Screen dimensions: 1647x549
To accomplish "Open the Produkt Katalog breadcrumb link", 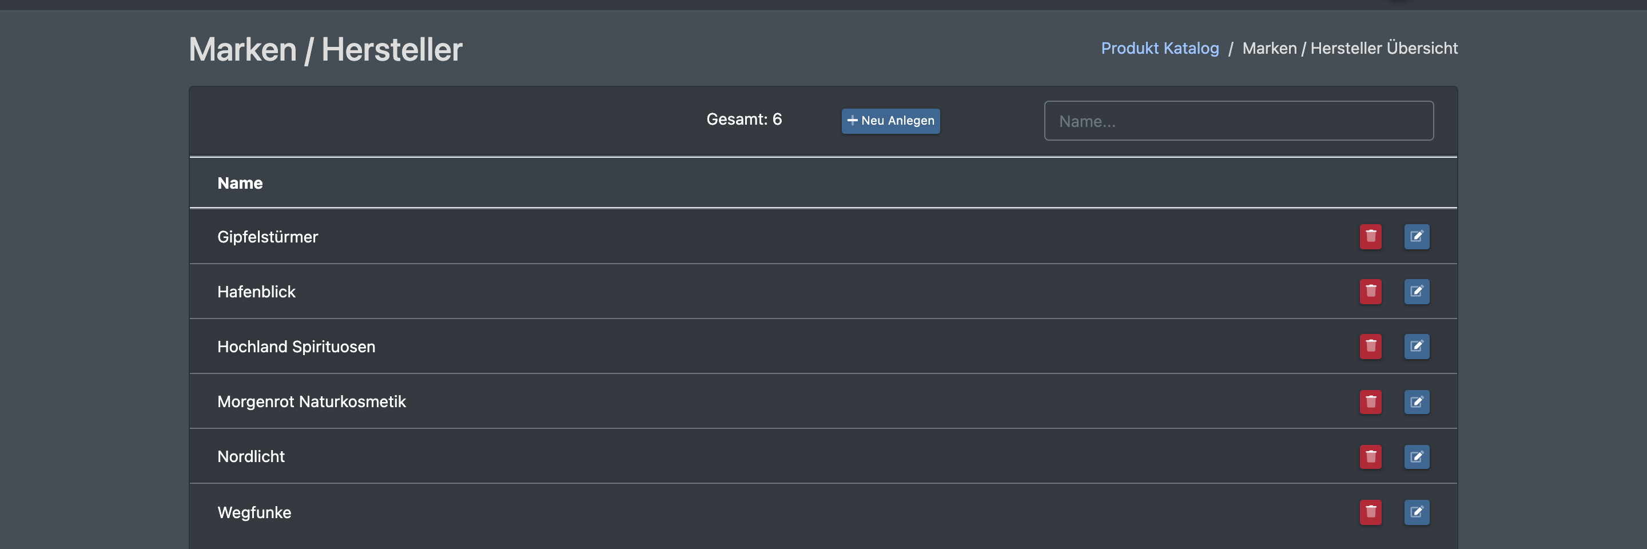I will click(1159, 48).
